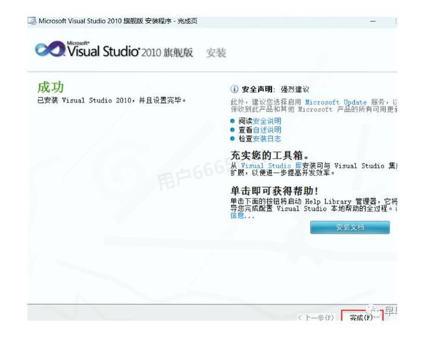Viewport: 425px width, 338px height.
Task: Click the 完成(F) finish button
Action: 361,317
